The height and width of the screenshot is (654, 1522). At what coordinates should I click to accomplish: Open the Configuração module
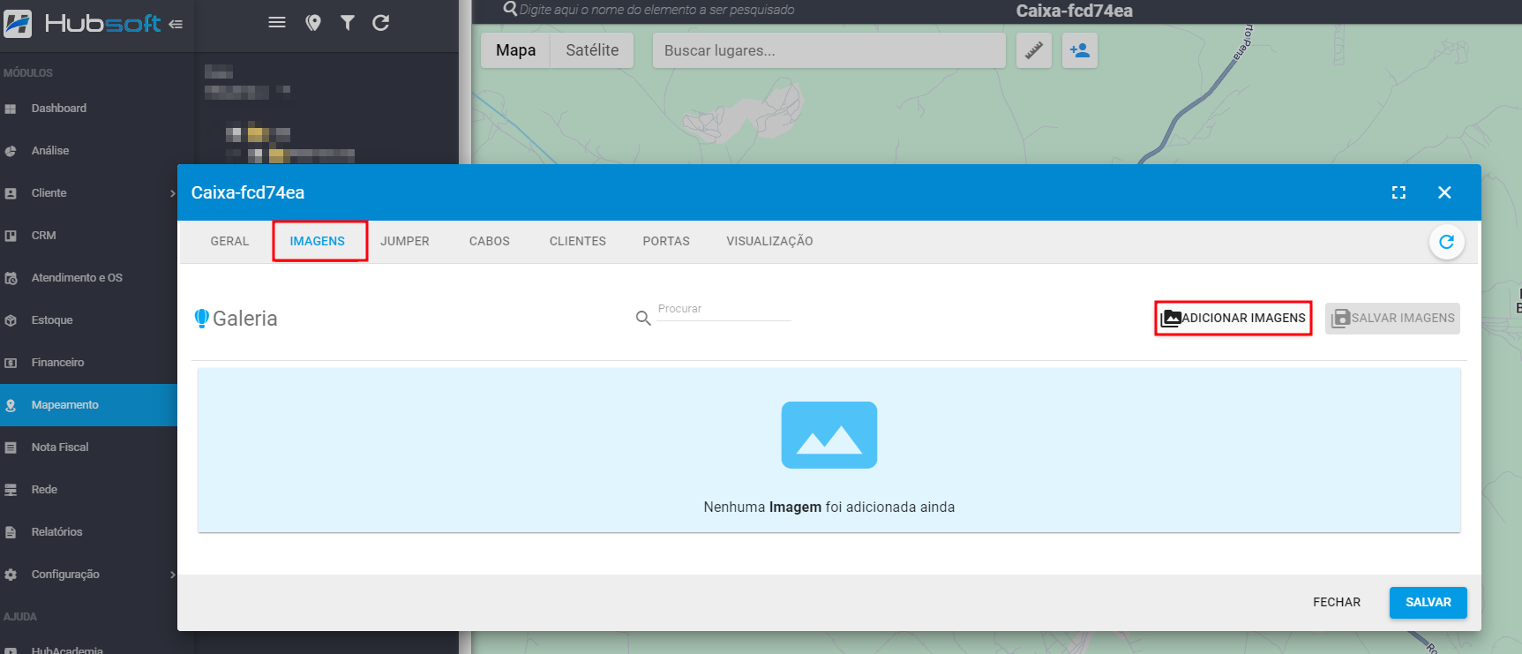click(88, 575)
